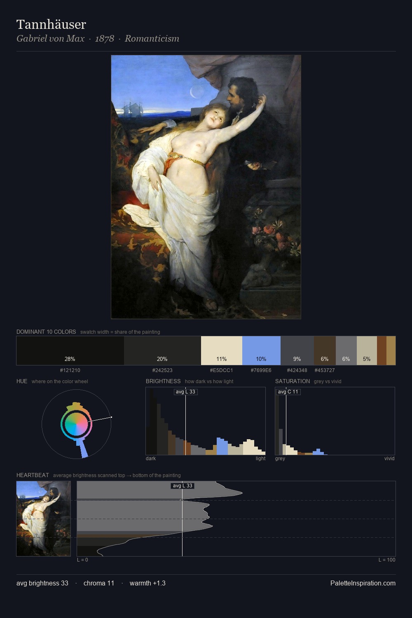
Task: Click the 'HUE' section heading
Action: [22, 381]
